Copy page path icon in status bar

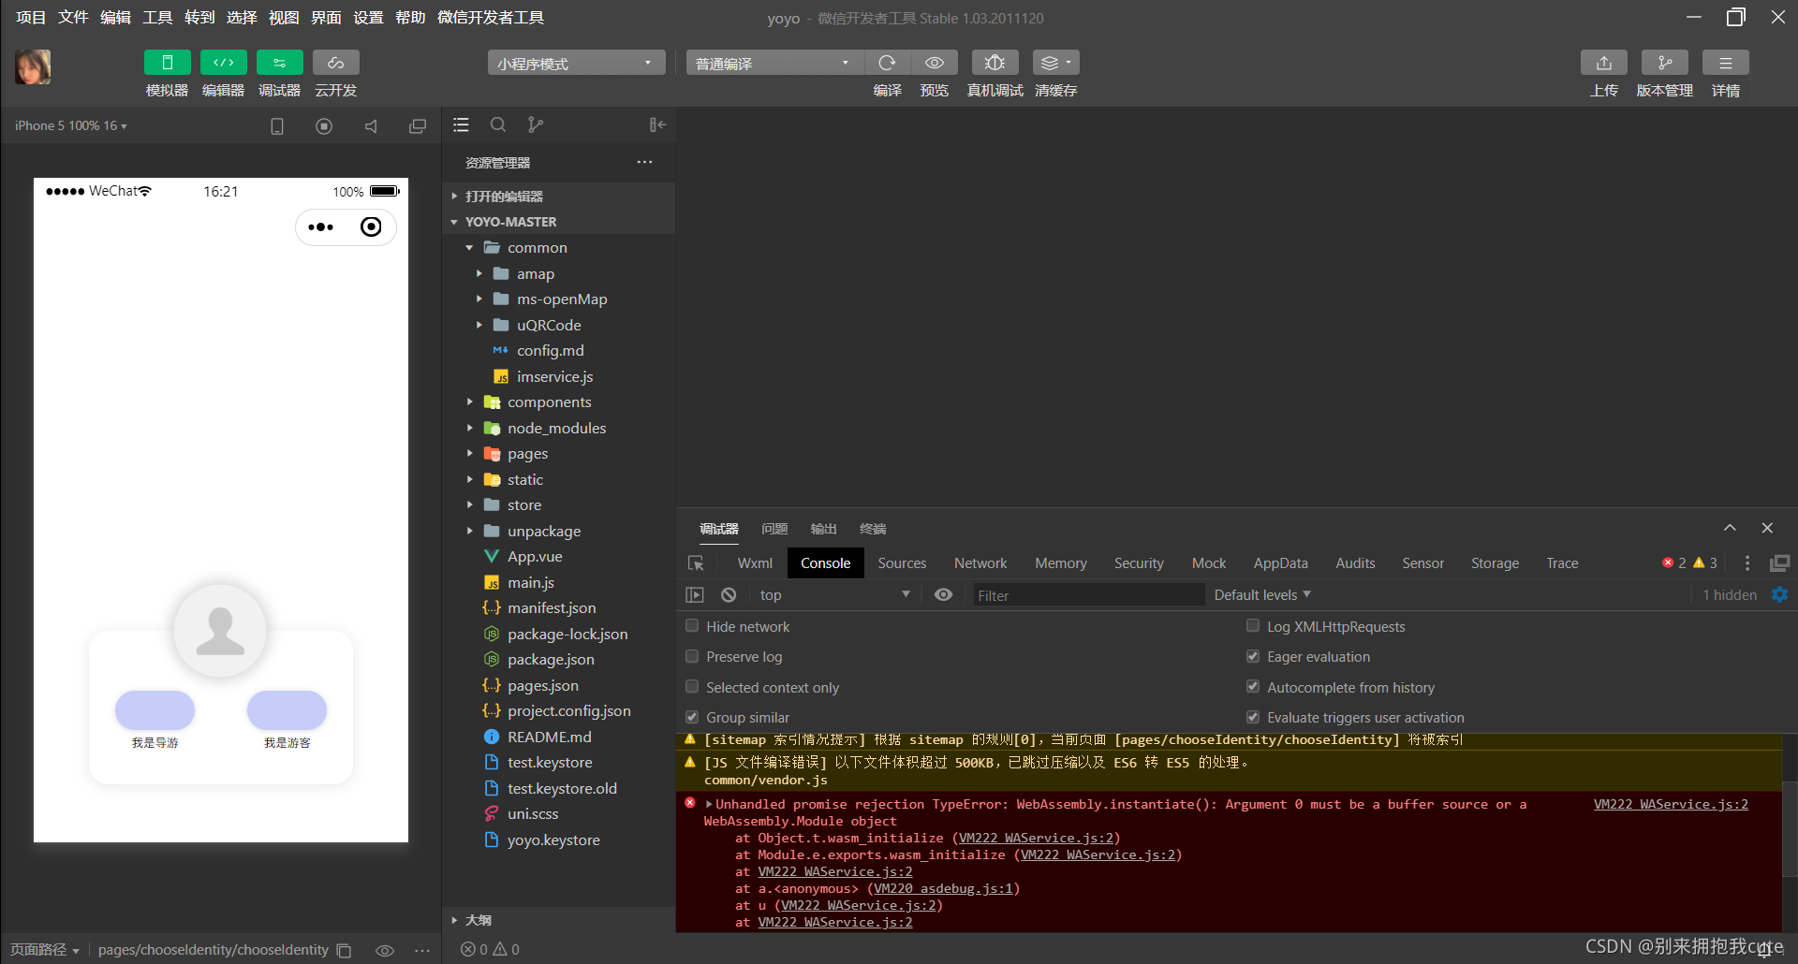coord(344,950)
